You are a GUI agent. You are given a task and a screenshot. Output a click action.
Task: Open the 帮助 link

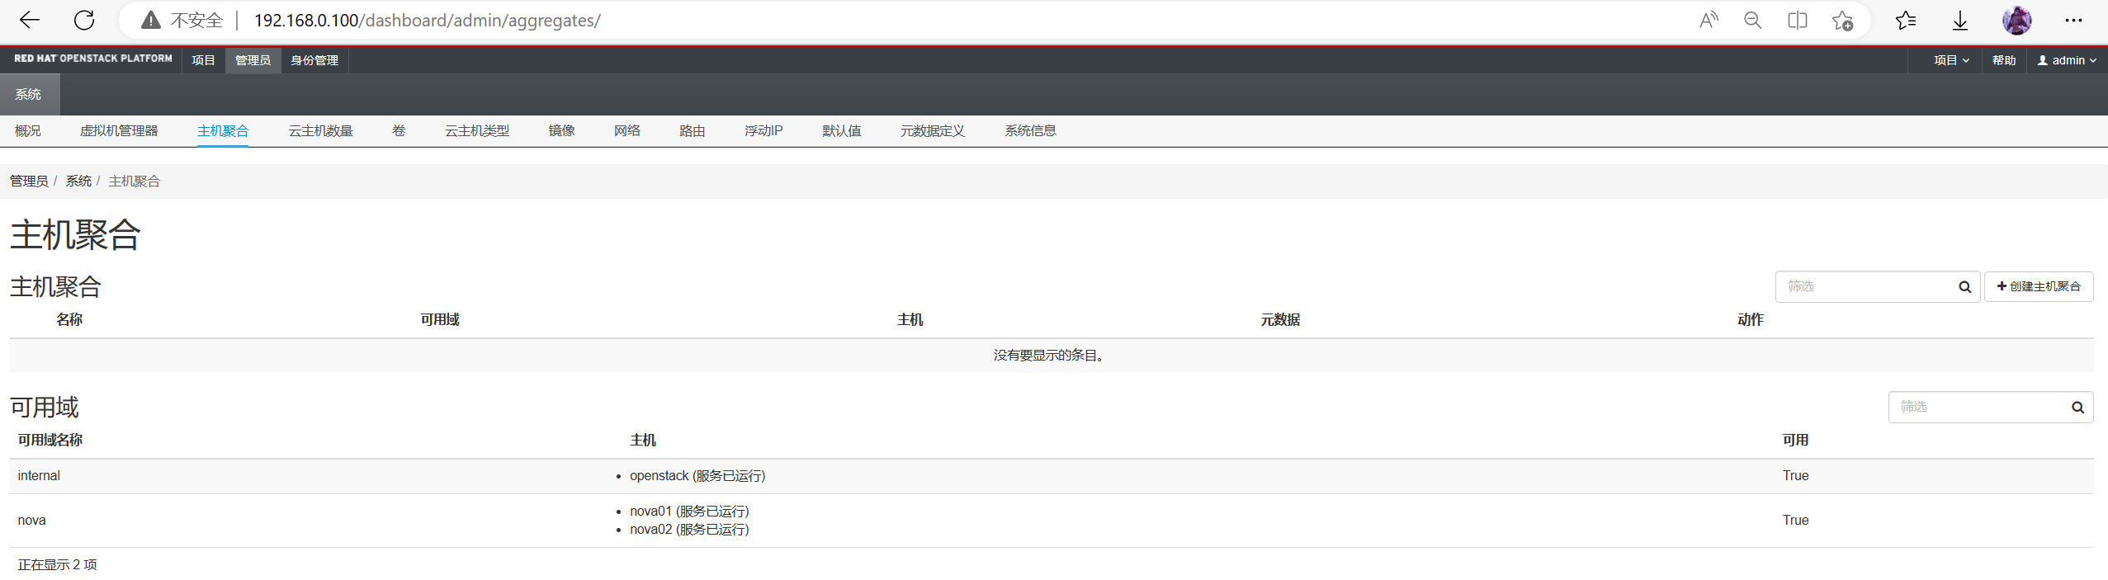pyautogui.click(x=2004, y=60)
